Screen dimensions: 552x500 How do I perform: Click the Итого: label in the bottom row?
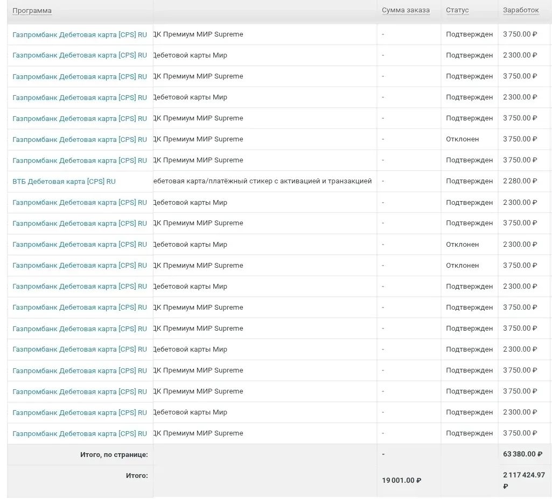137,476
